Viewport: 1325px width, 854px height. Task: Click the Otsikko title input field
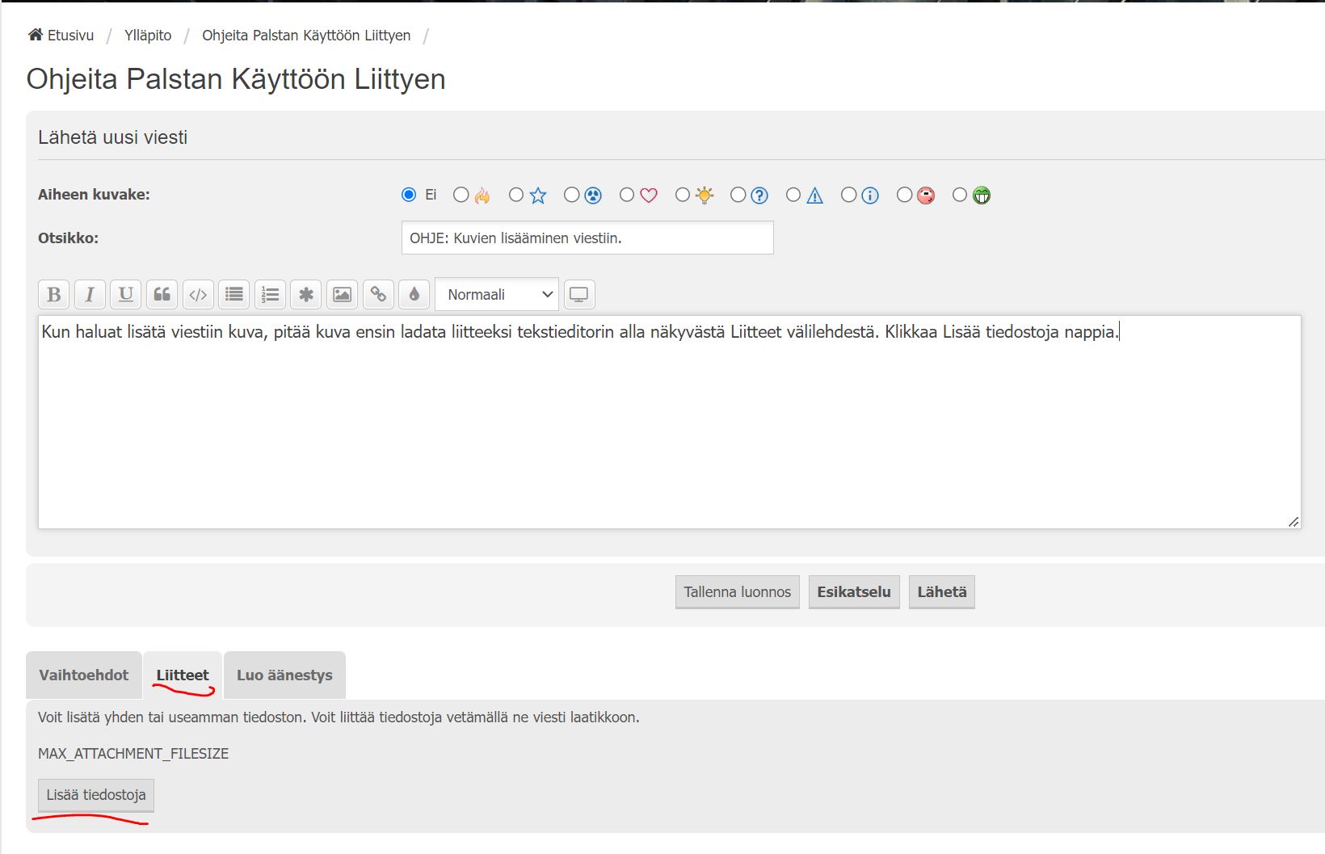pos(587,238)
